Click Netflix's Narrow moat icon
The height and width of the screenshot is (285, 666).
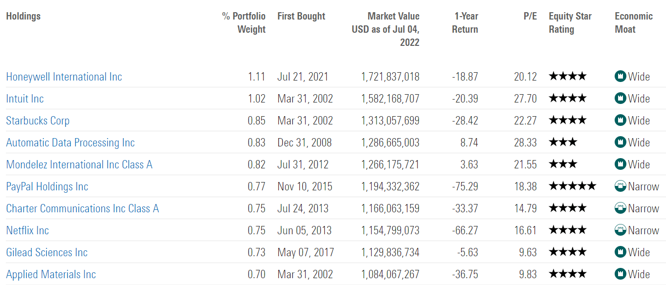click(621, 230)
